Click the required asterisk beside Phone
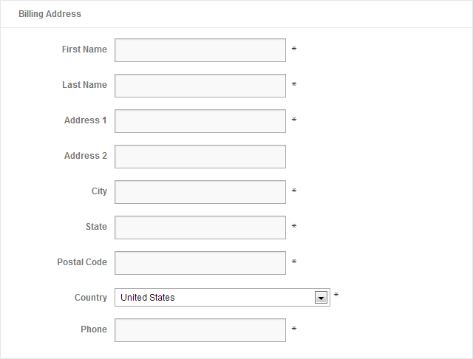Image resolution: width=473 pixels, height=359 pixels. pyautogui.click(x=294, y=329)
